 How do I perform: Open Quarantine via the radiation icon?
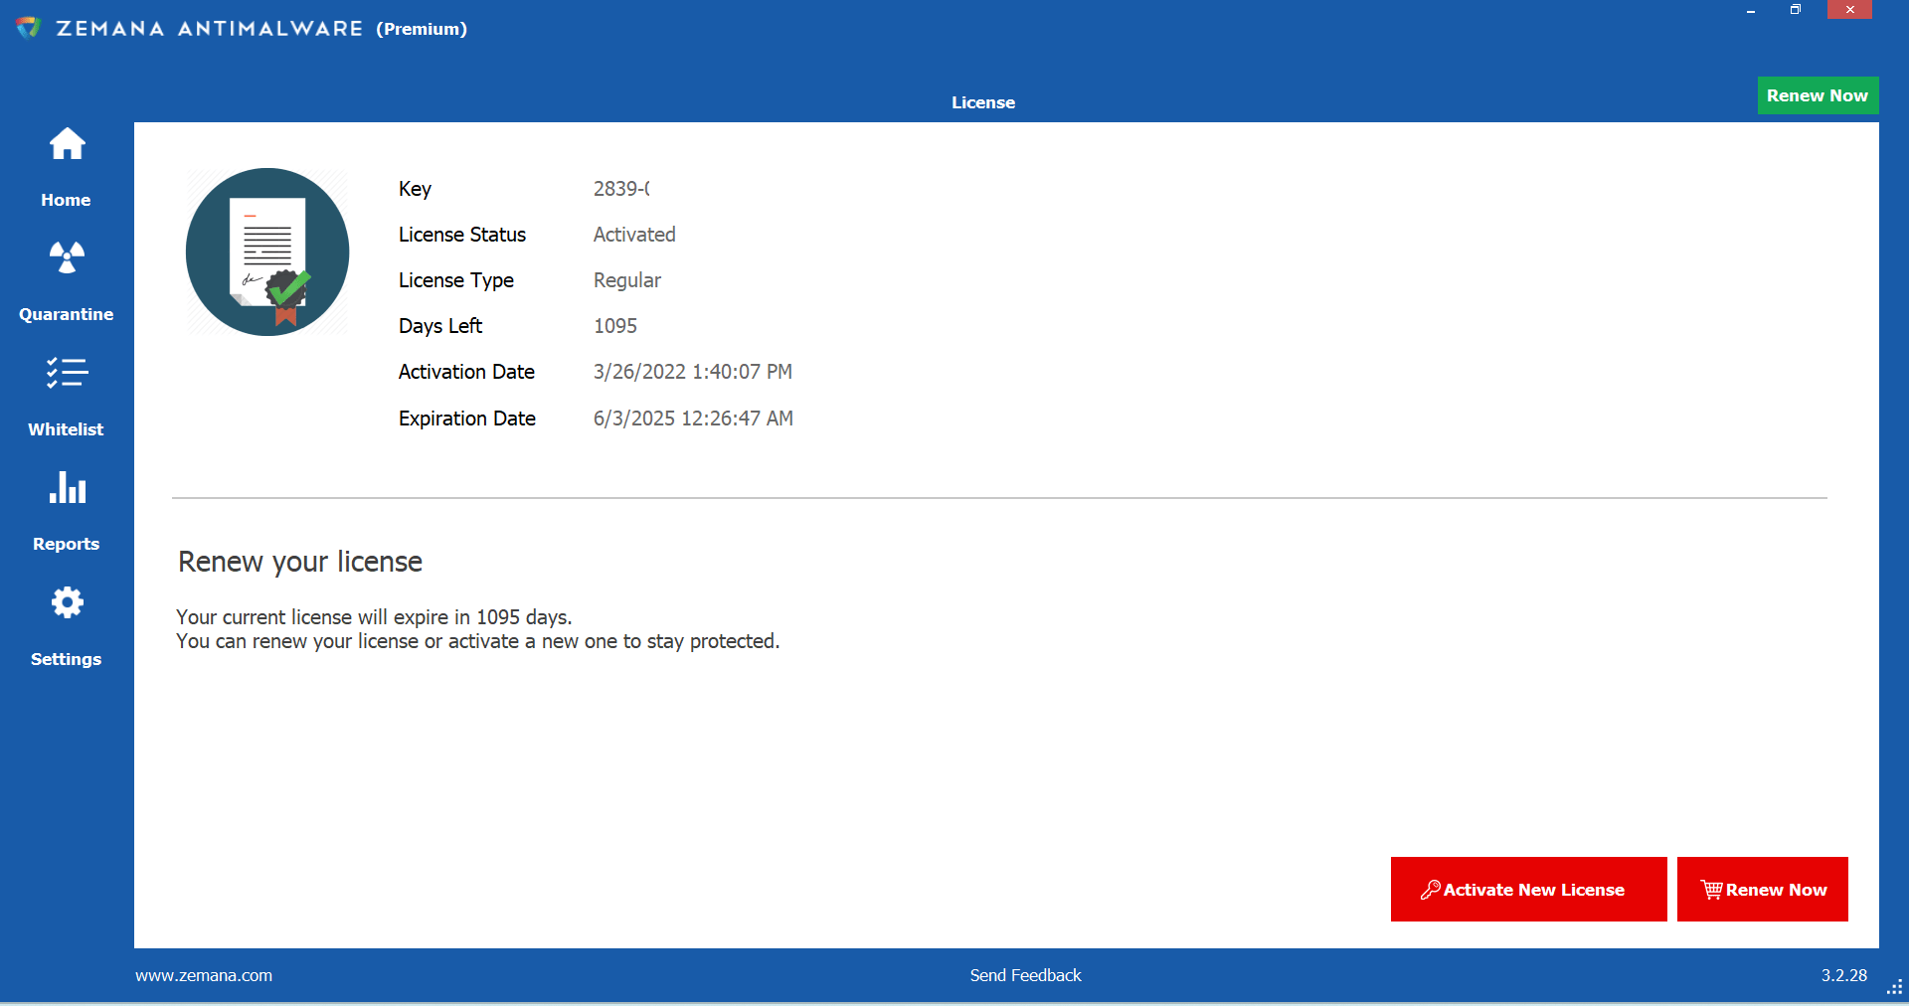(67, 257)
